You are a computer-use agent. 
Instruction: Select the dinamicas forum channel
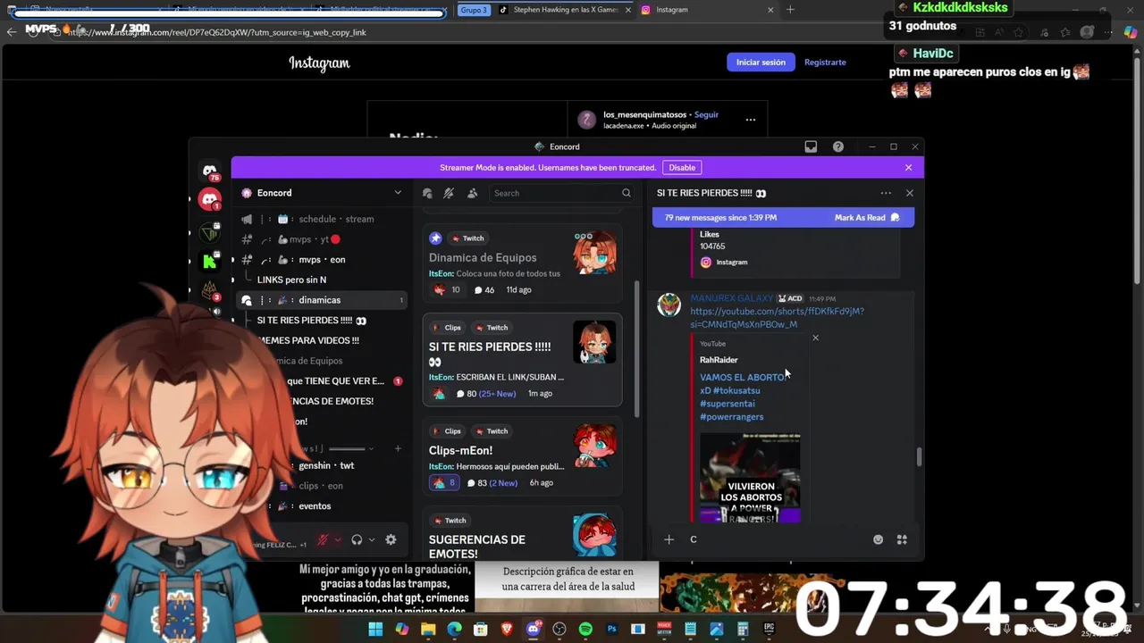point(320,300)
